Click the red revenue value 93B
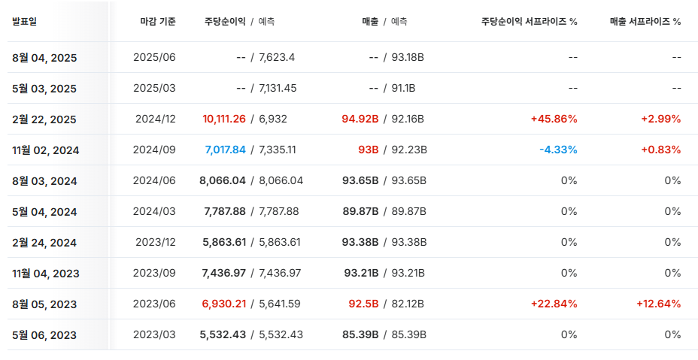Image resolution: width=698 pixels, height=360 pixels. pos(369,150)
